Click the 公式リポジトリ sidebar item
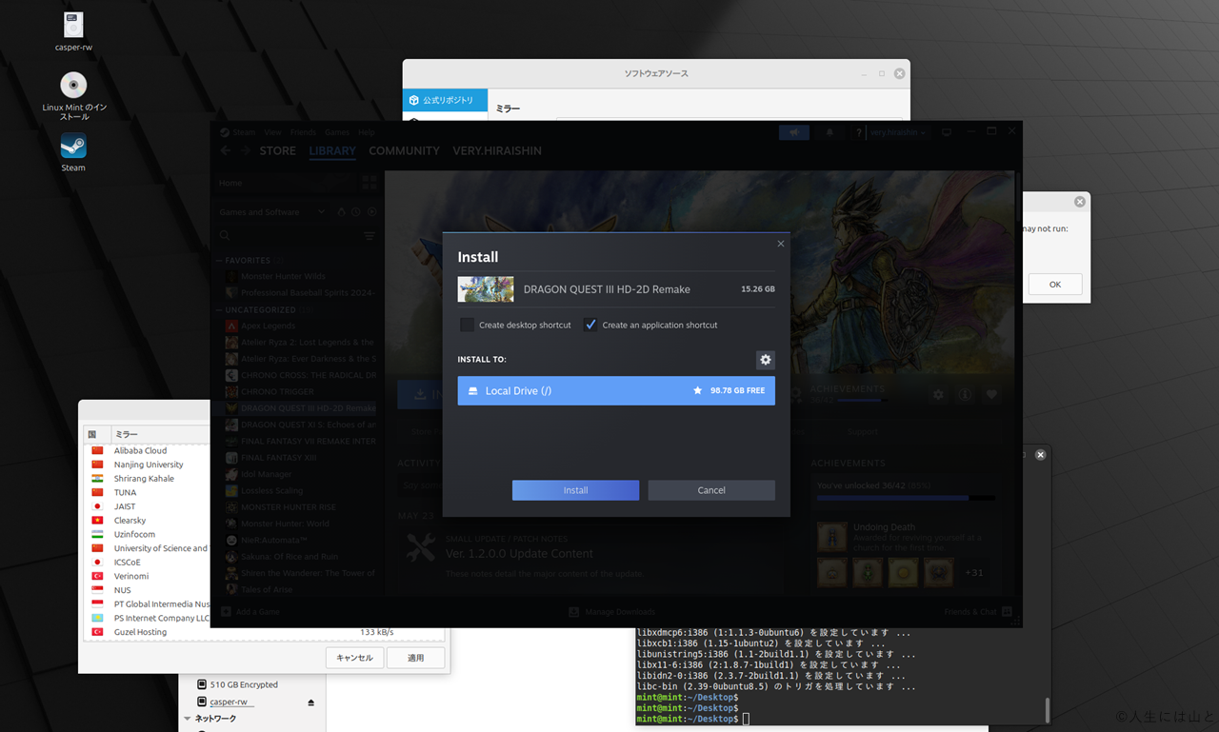 445,100
